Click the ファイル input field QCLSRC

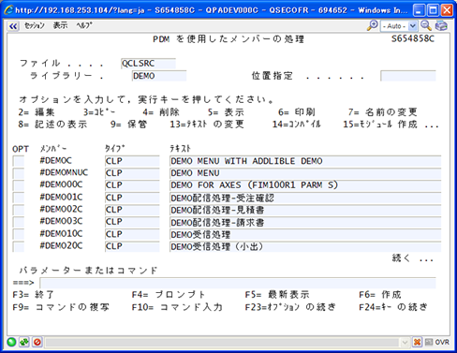pos(148,64)
